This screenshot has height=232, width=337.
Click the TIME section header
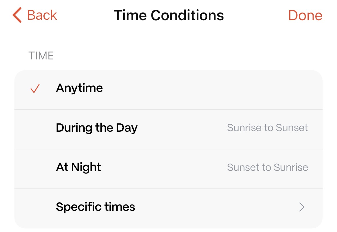click(41, 56)
